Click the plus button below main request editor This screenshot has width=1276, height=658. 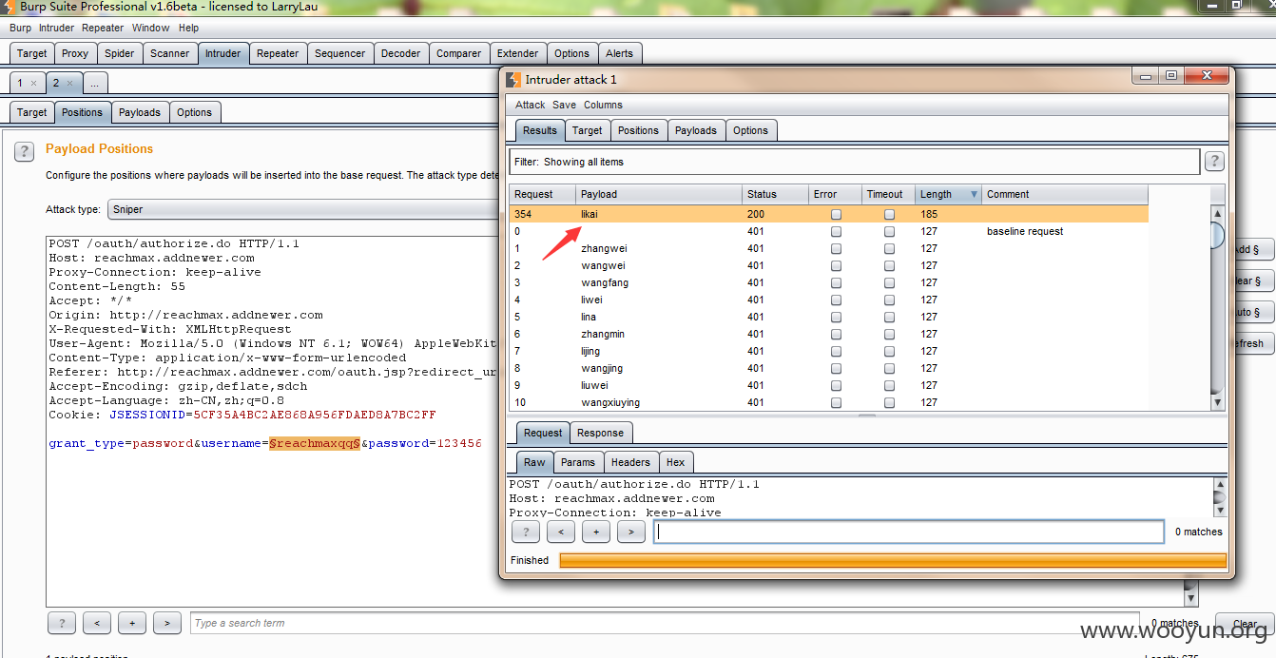tap(132, 624)
